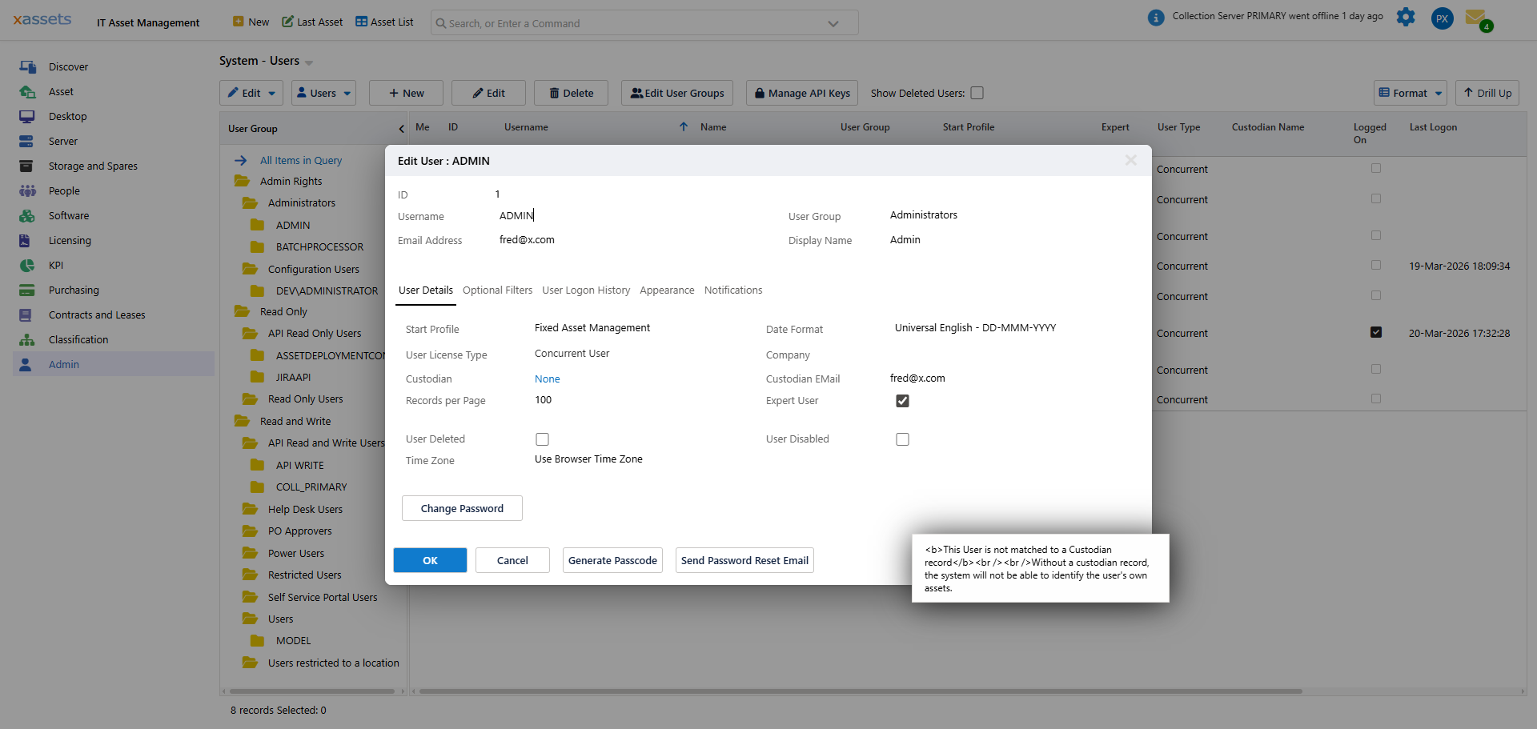1537x729 pixels.
Task: Select the None custodian link
Action: (x=547, y=379)
